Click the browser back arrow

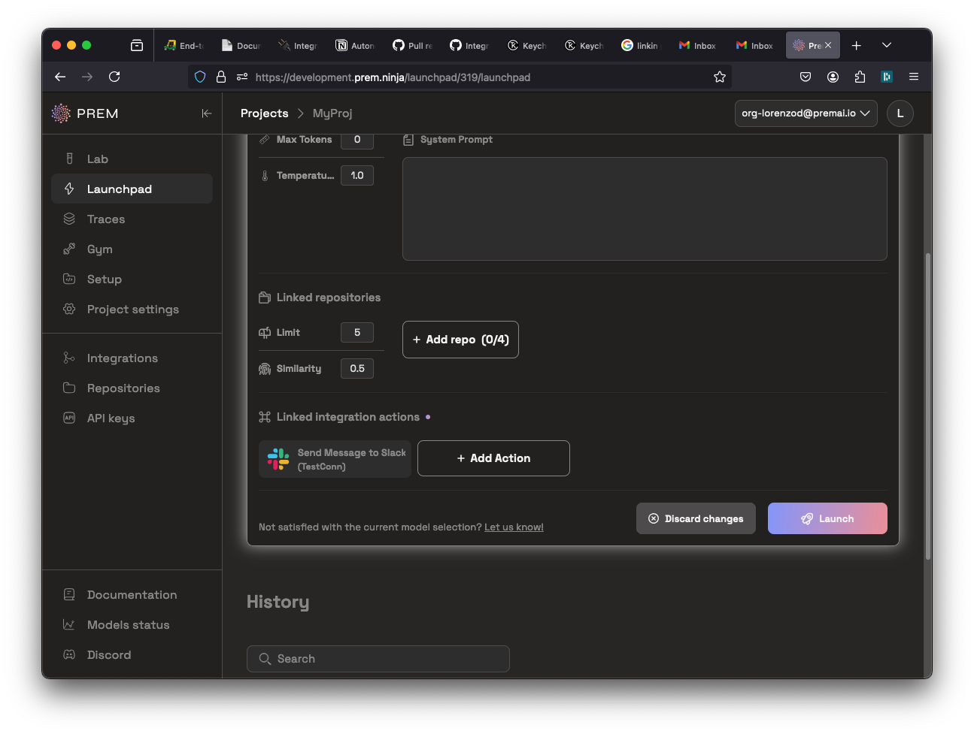point(60,77)
